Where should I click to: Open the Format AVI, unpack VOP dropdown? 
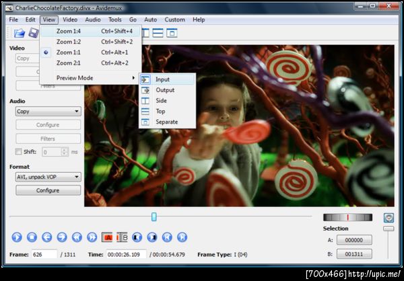click(48, 177)
